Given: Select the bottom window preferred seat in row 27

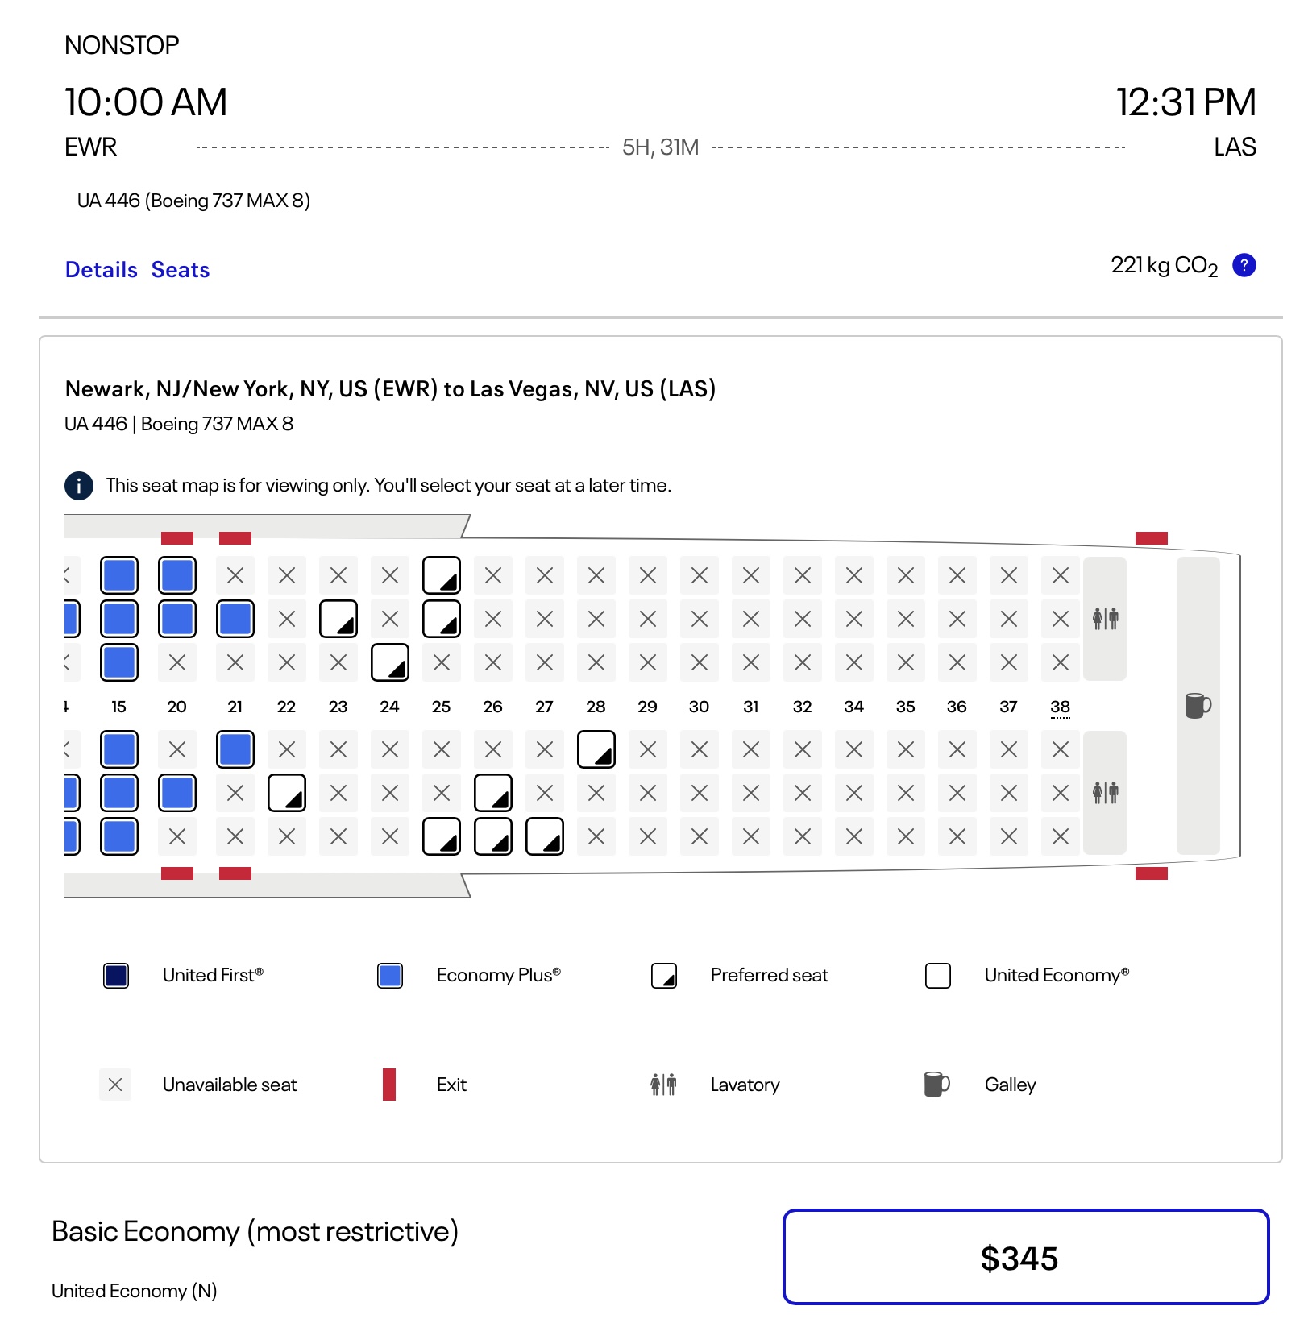Looking at the screenshot, I should tap(545, 836).
